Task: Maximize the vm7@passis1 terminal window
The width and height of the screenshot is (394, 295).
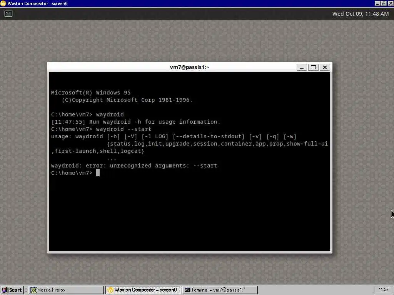Action: coord(313,67)
